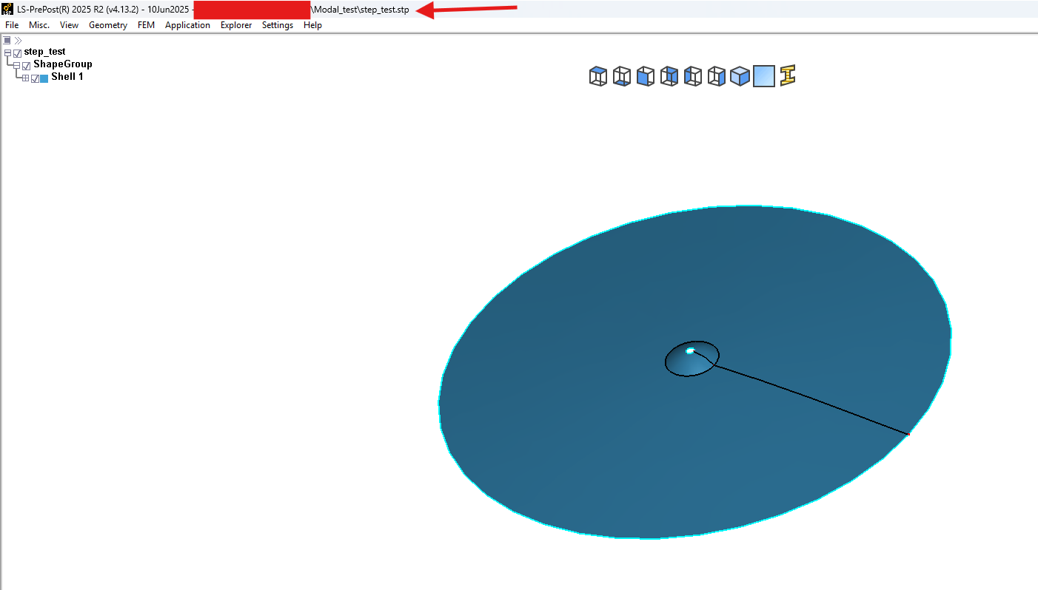This screenshot has height=590, width=1038.
Task: Select the back view cube icon
Action: pyautogui.click(x=669, y=76)
